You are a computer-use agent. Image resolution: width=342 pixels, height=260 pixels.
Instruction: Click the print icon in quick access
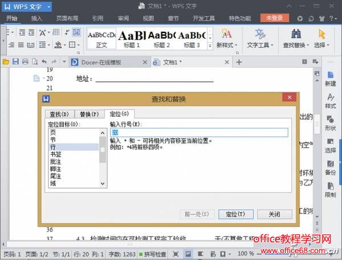pyautogui.click(x=25, y=62)
